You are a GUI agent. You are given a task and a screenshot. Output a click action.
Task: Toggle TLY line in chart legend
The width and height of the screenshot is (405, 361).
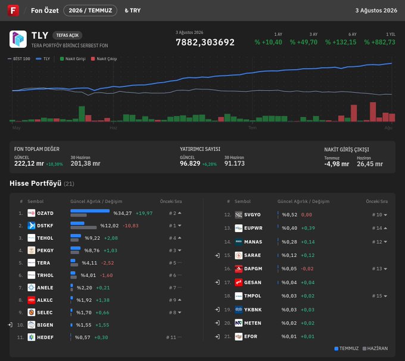point(43,58)
